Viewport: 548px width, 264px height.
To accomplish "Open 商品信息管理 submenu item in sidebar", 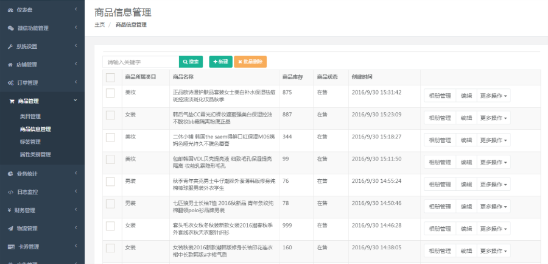I will point(36,129).
